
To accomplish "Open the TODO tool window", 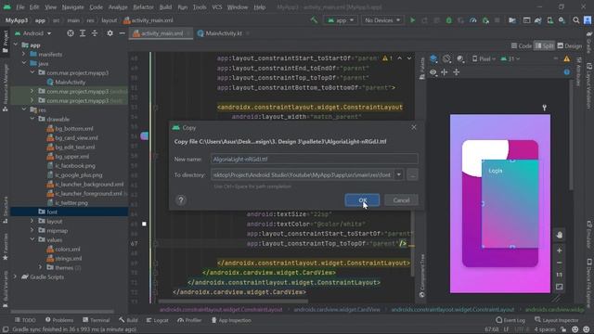I will [25, 320].
